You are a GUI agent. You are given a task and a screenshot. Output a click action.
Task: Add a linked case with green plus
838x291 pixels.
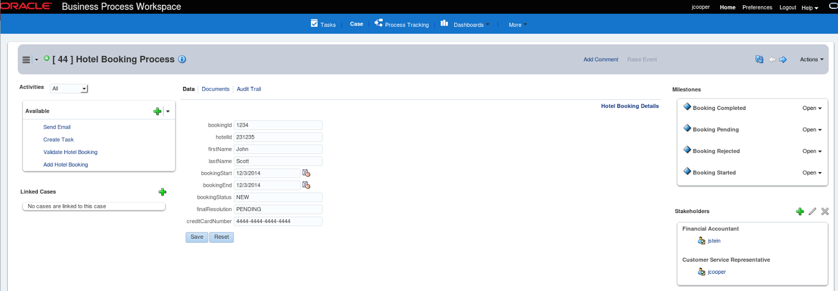click(162, 192)
